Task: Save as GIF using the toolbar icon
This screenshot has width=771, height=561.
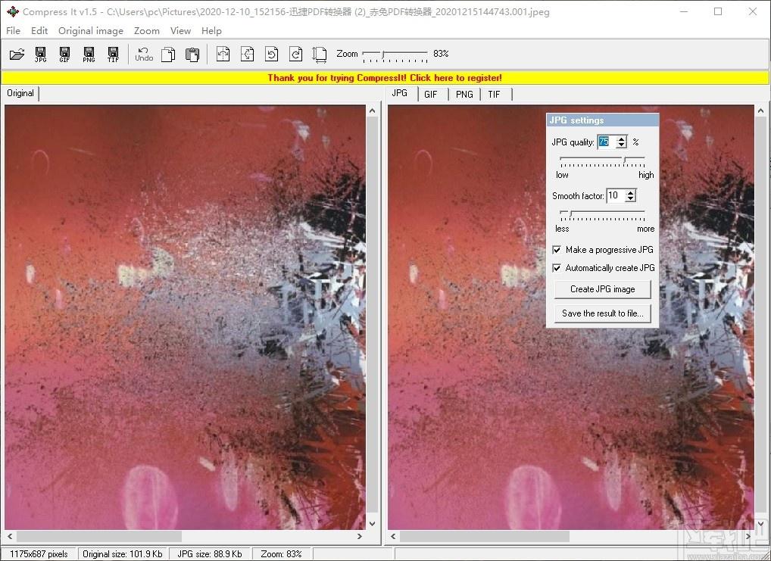Action: (64, 54)
